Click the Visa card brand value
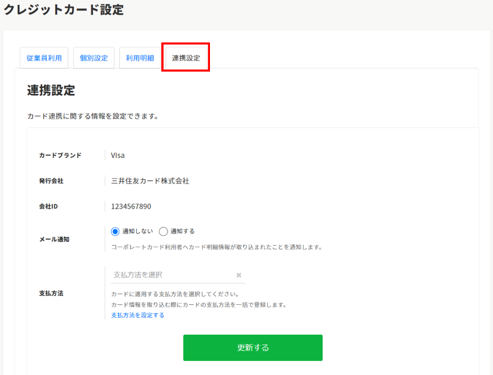Image resolution: width=493 pixels, height=375 pixels. [118, 155]
